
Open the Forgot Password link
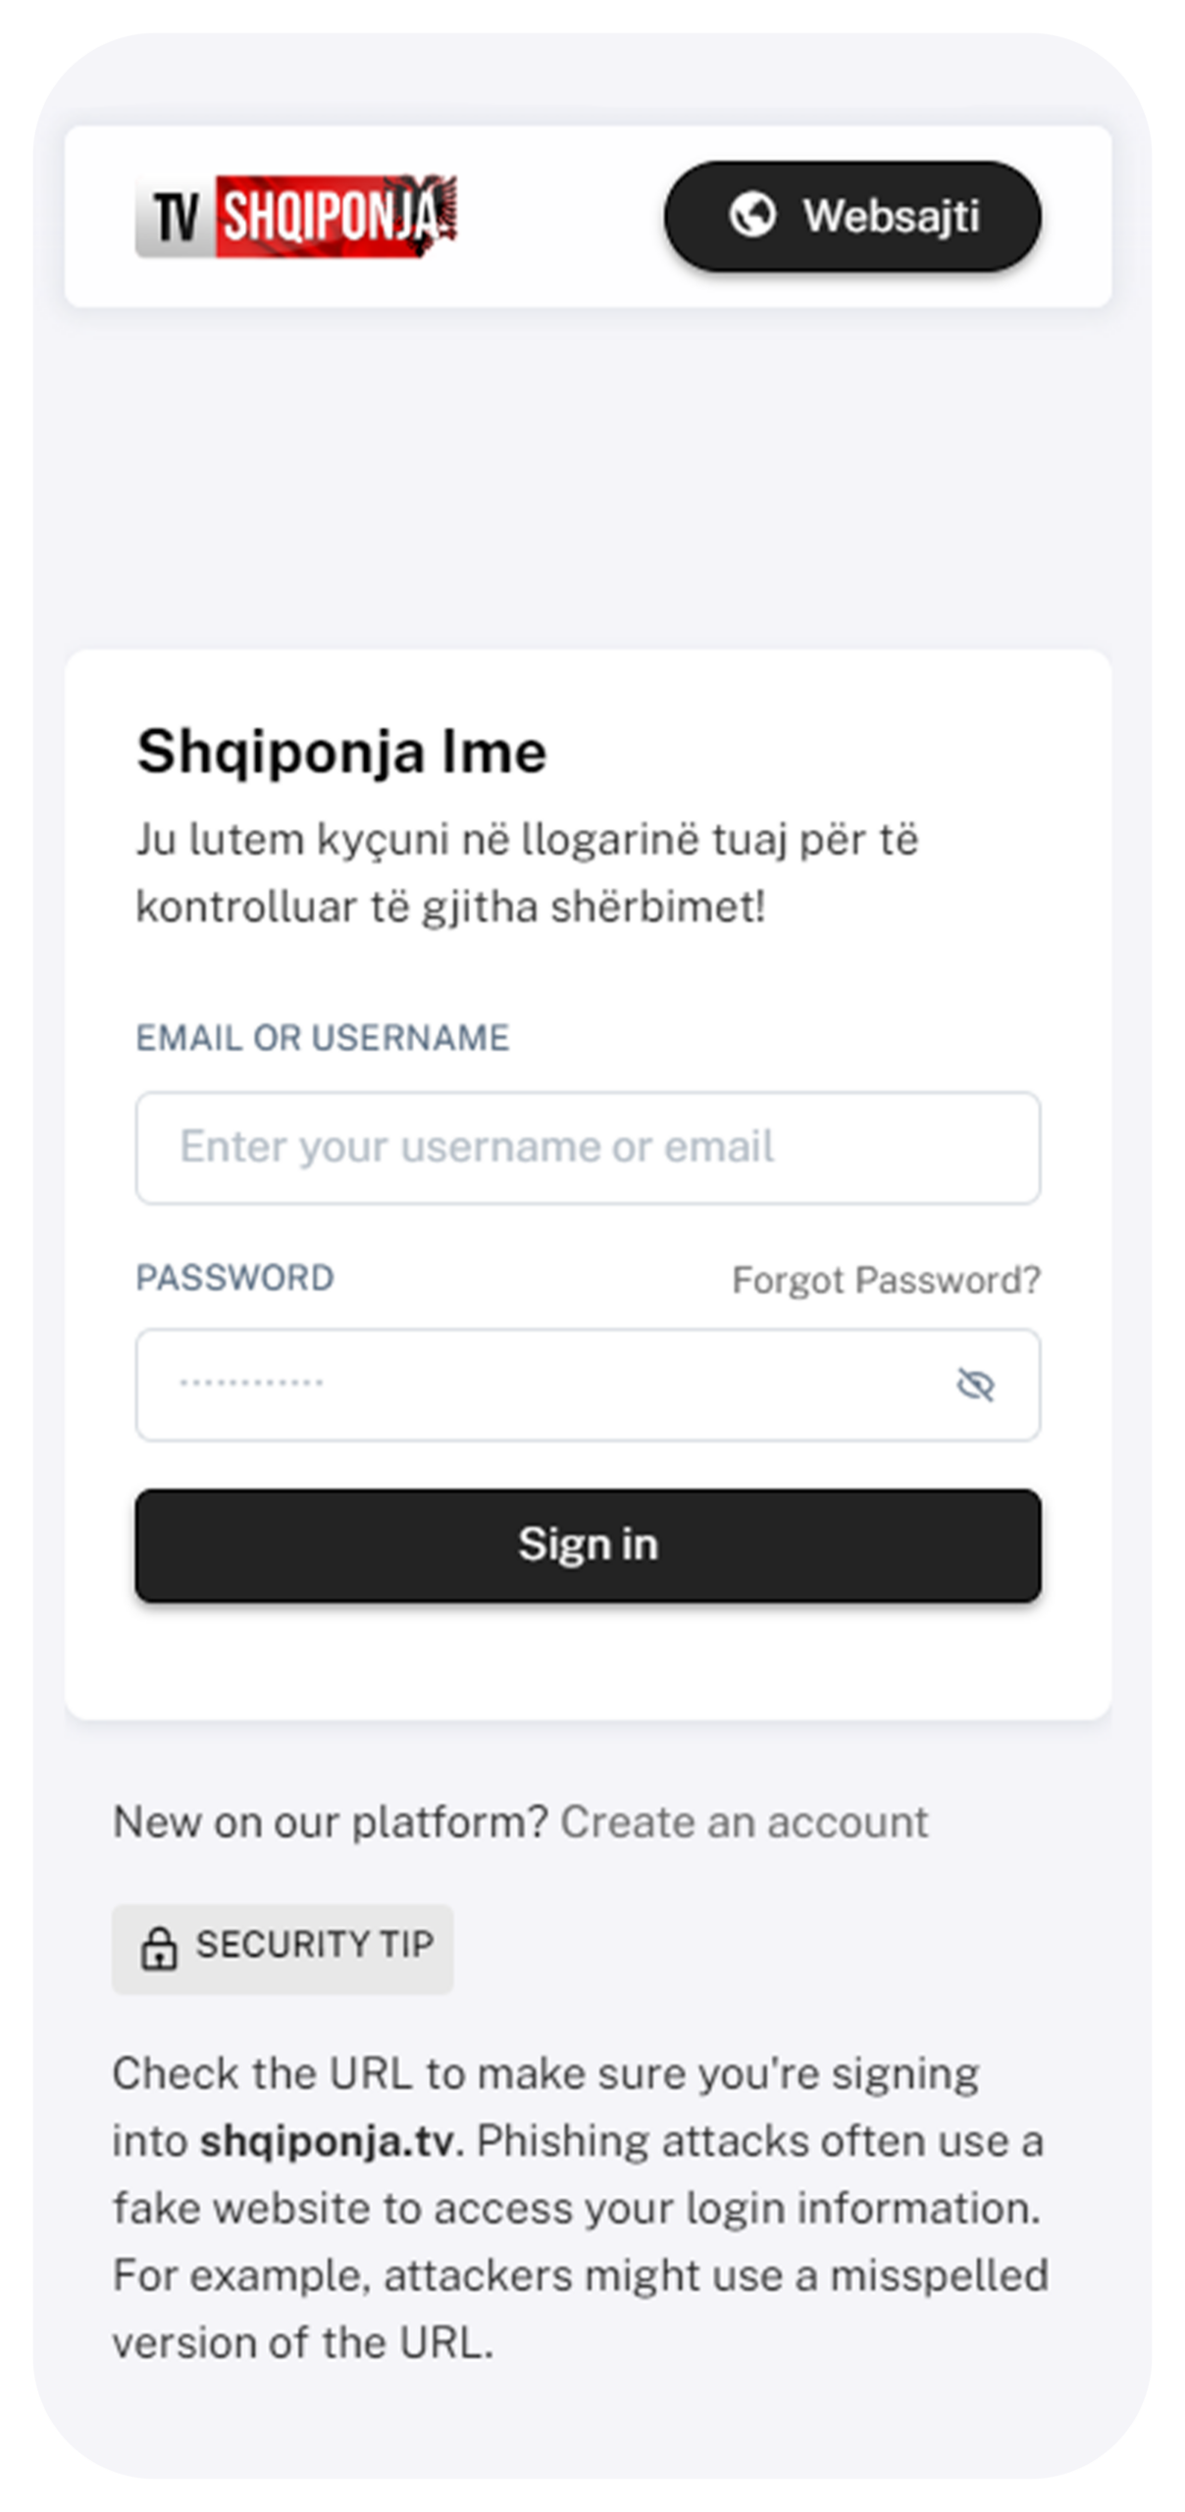[x=885, y=1280]
